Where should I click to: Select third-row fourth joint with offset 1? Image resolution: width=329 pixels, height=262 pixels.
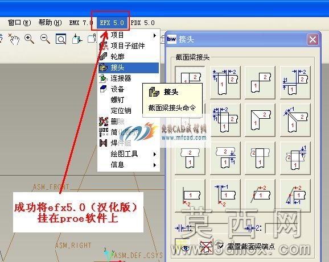(x=295, y=158)
